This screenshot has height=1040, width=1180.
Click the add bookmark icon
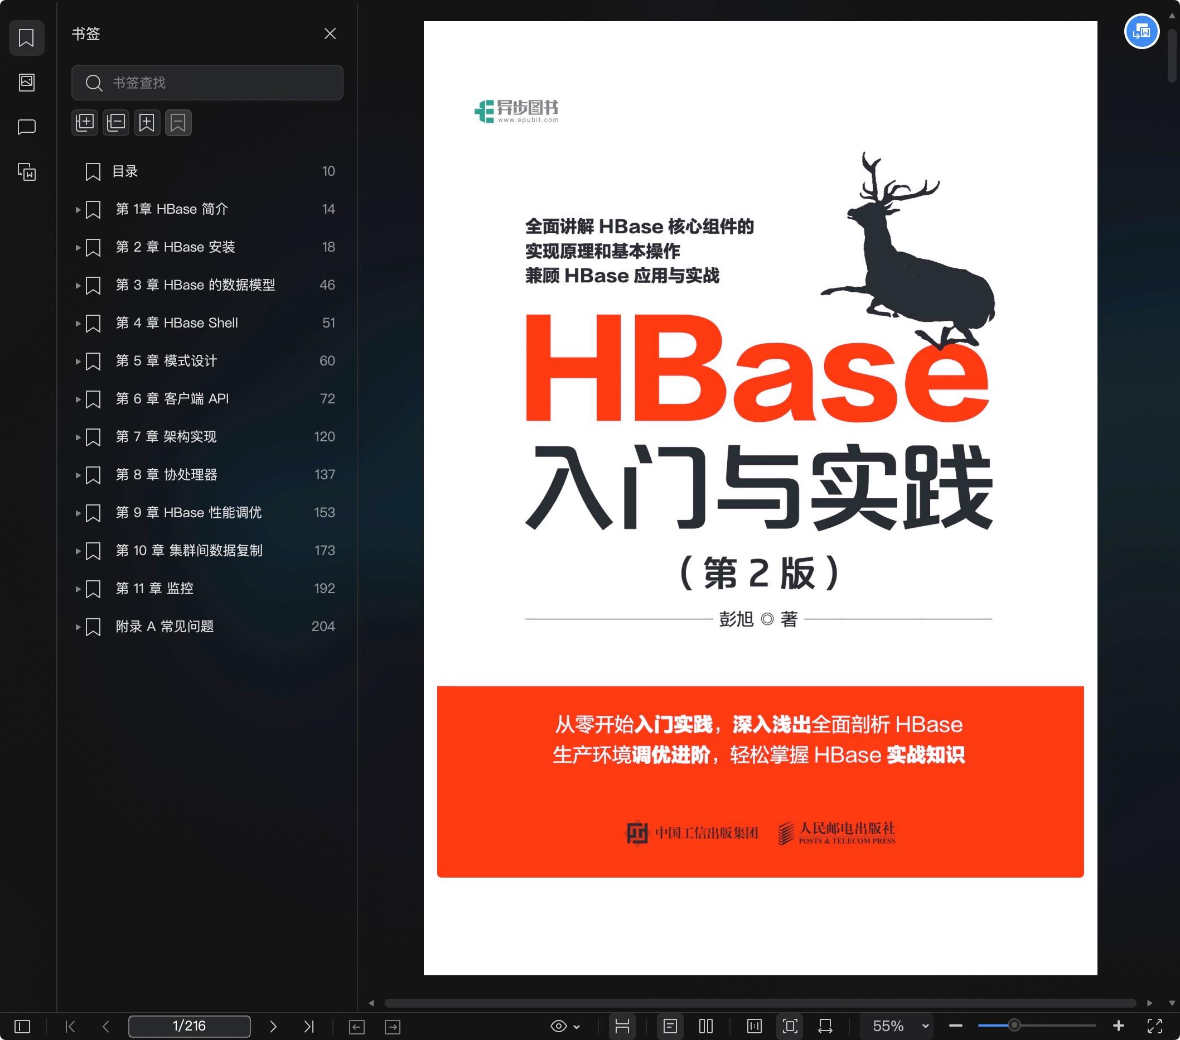pos(147,122)
